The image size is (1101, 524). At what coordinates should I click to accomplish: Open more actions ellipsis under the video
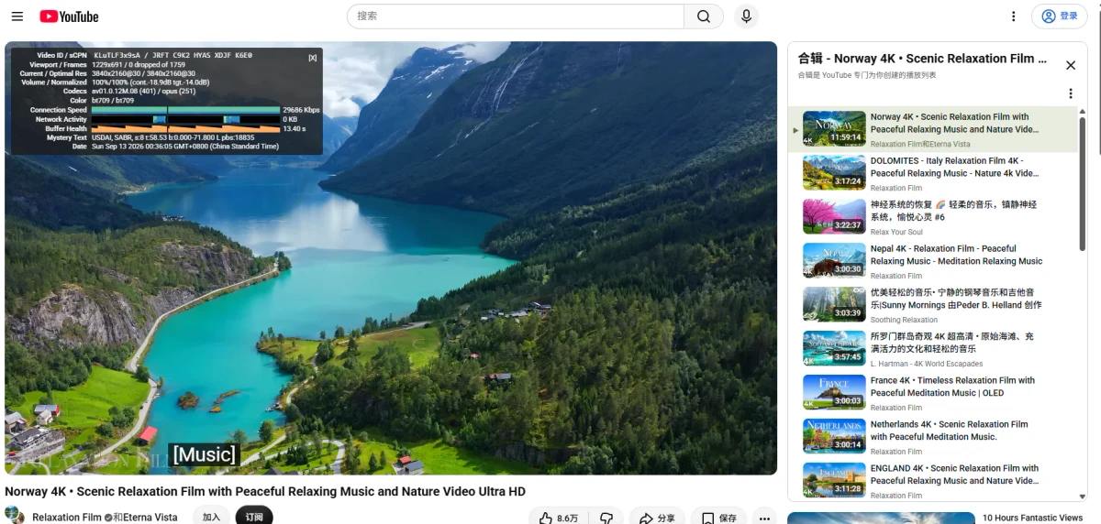764,518
